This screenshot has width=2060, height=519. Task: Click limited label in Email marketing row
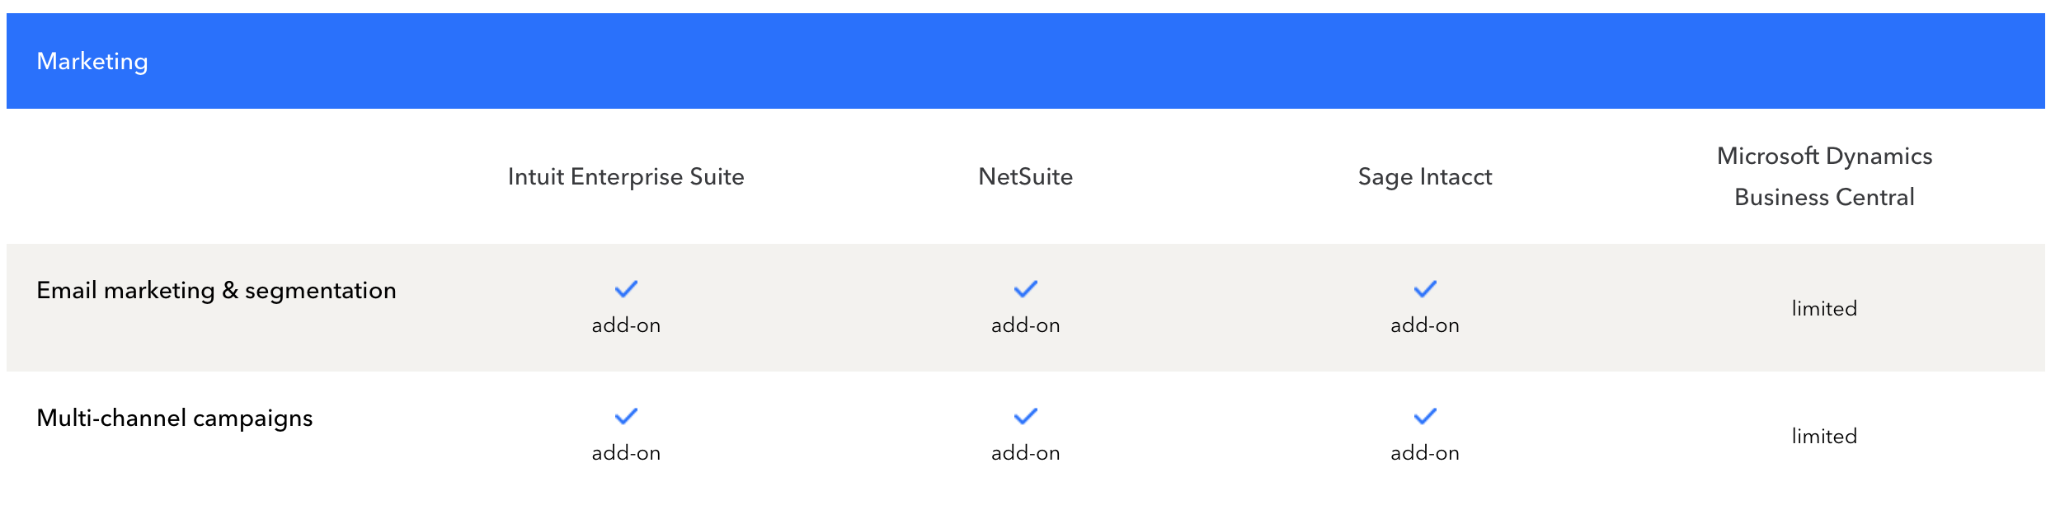tap(1824, 308)
